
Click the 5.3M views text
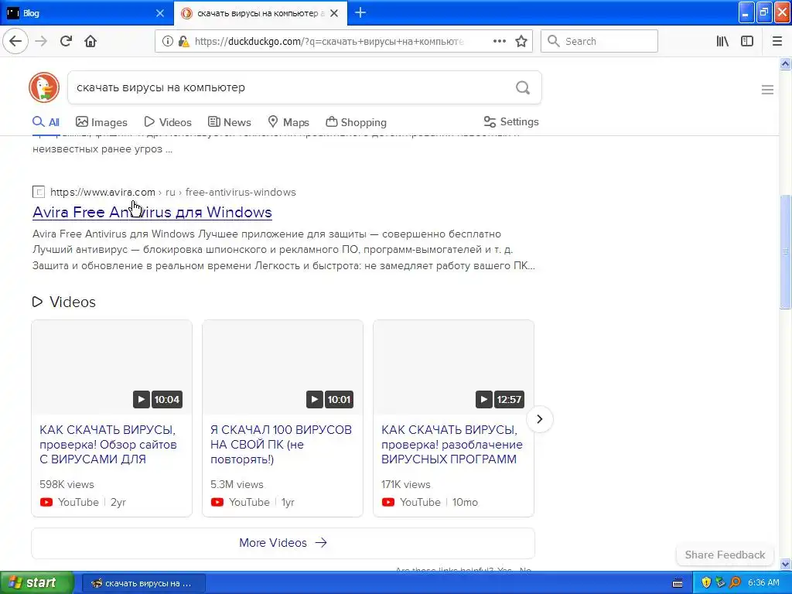(x=237, y=484)
